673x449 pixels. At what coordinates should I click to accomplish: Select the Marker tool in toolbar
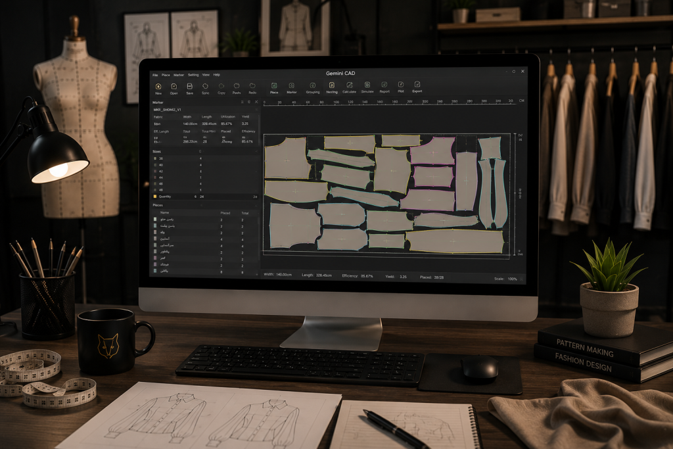pyautogui.click(x=291, y=86)
